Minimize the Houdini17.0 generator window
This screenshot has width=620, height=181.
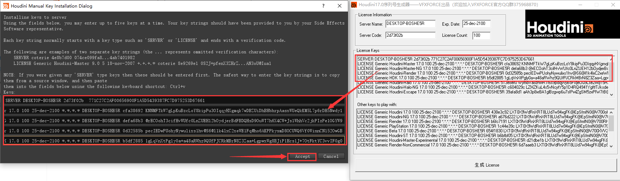click(581, 5)
